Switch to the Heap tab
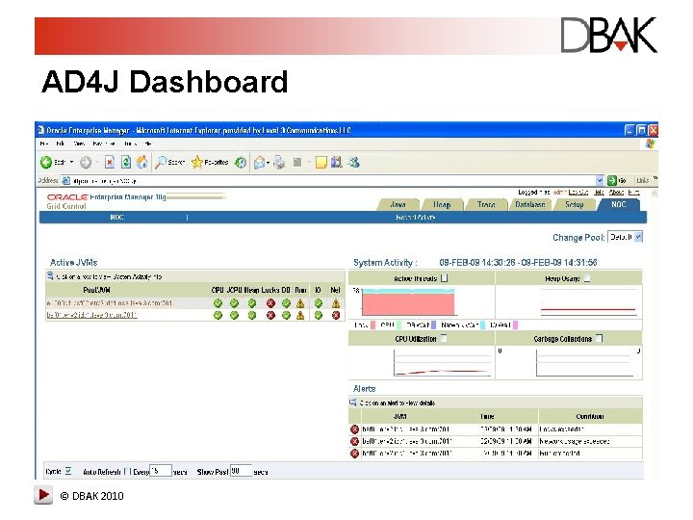This screenshot has height=520, width=693. point(442,204)
